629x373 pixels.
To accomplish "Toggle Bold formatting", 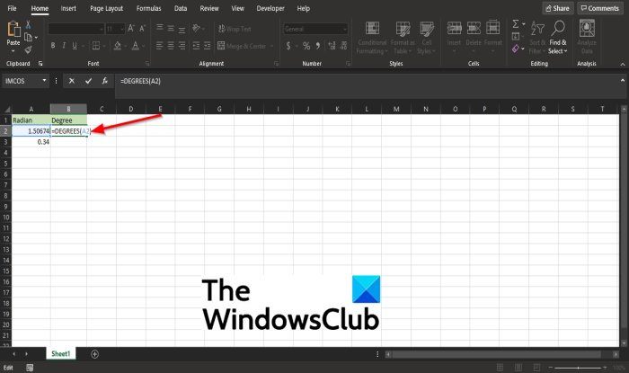I will point(53,46).
